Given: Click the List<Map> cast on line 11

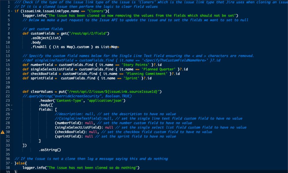Looking at the screenshot, I should (x=110, y=47).
